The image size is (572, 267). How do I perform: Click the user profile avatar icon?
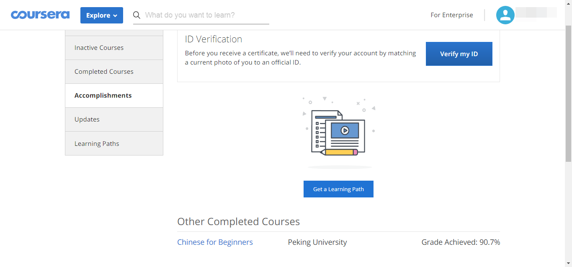click(x=505, y=15)
